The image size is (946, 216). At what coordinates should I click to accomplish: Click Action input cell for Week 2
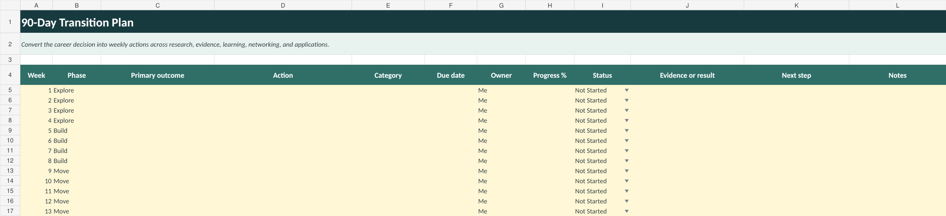[x=283, y=100]
